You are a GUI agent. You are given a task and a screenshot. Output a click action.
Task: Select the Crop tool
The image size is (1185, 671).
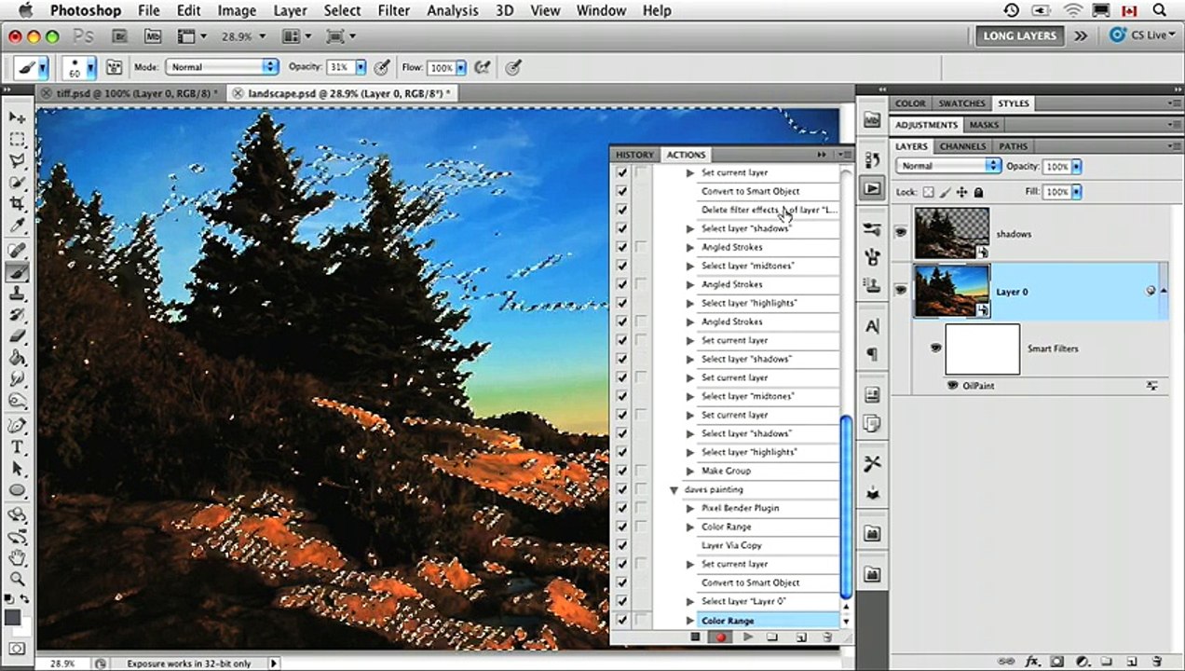17,204
